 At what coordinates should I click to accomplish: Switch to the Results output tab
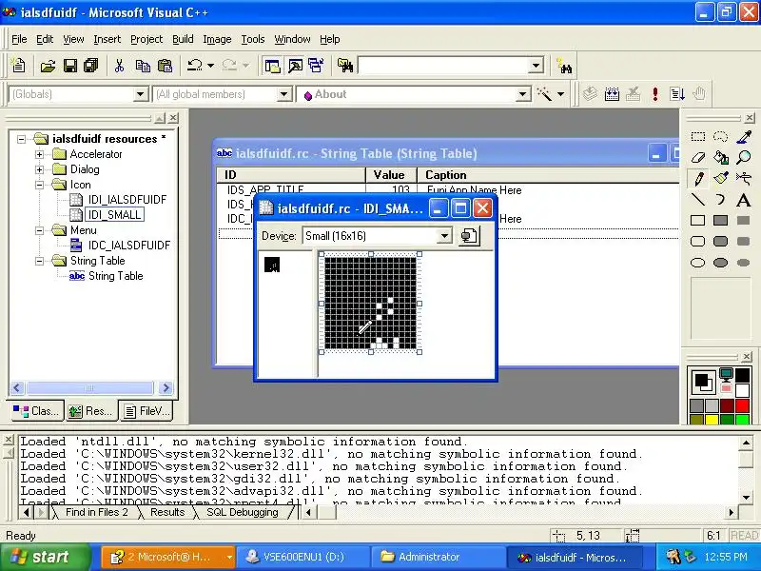[x=167, y=512]
